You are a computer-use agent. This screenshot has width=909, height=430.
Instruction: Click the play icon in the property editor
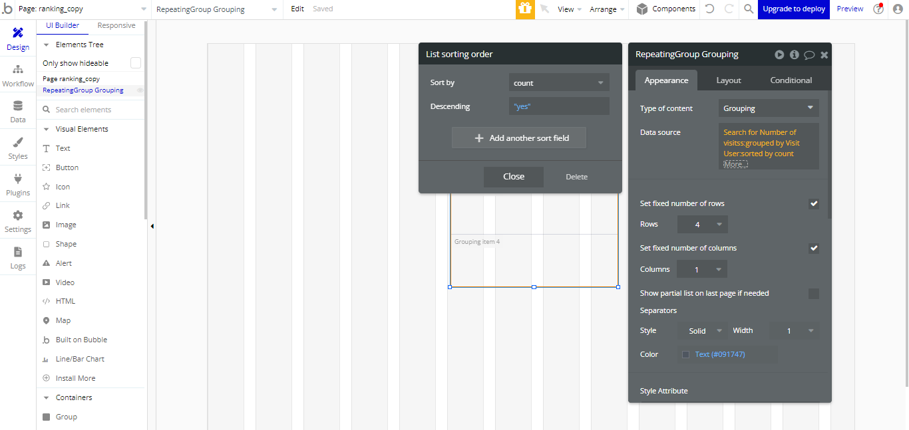pyautogui.click(x=779, y=54)
